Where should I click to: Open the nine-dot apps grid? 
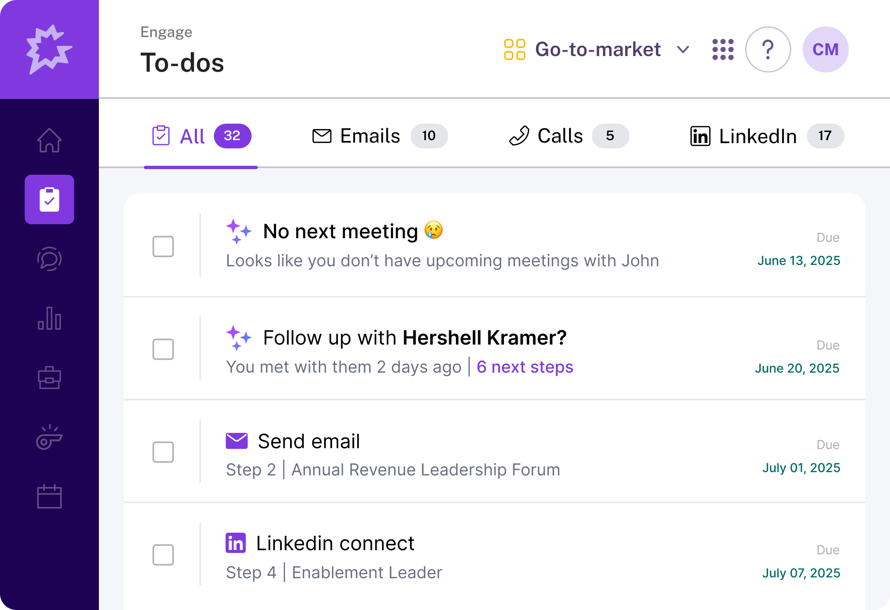pos(723,50)
